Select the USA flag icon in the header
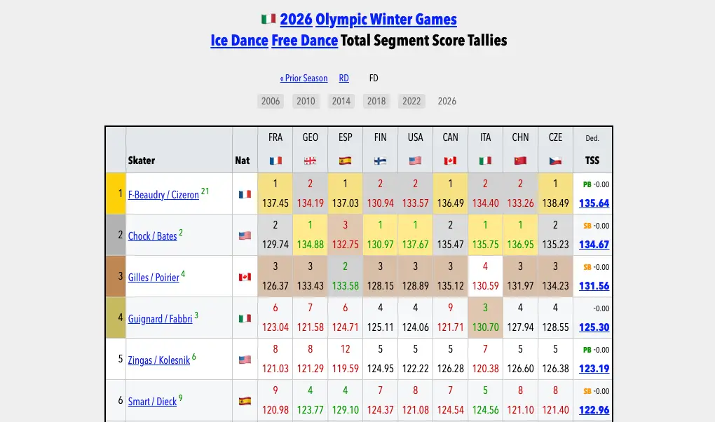The width and height of the screenshot is (715, 422). (x=415, y=160)
